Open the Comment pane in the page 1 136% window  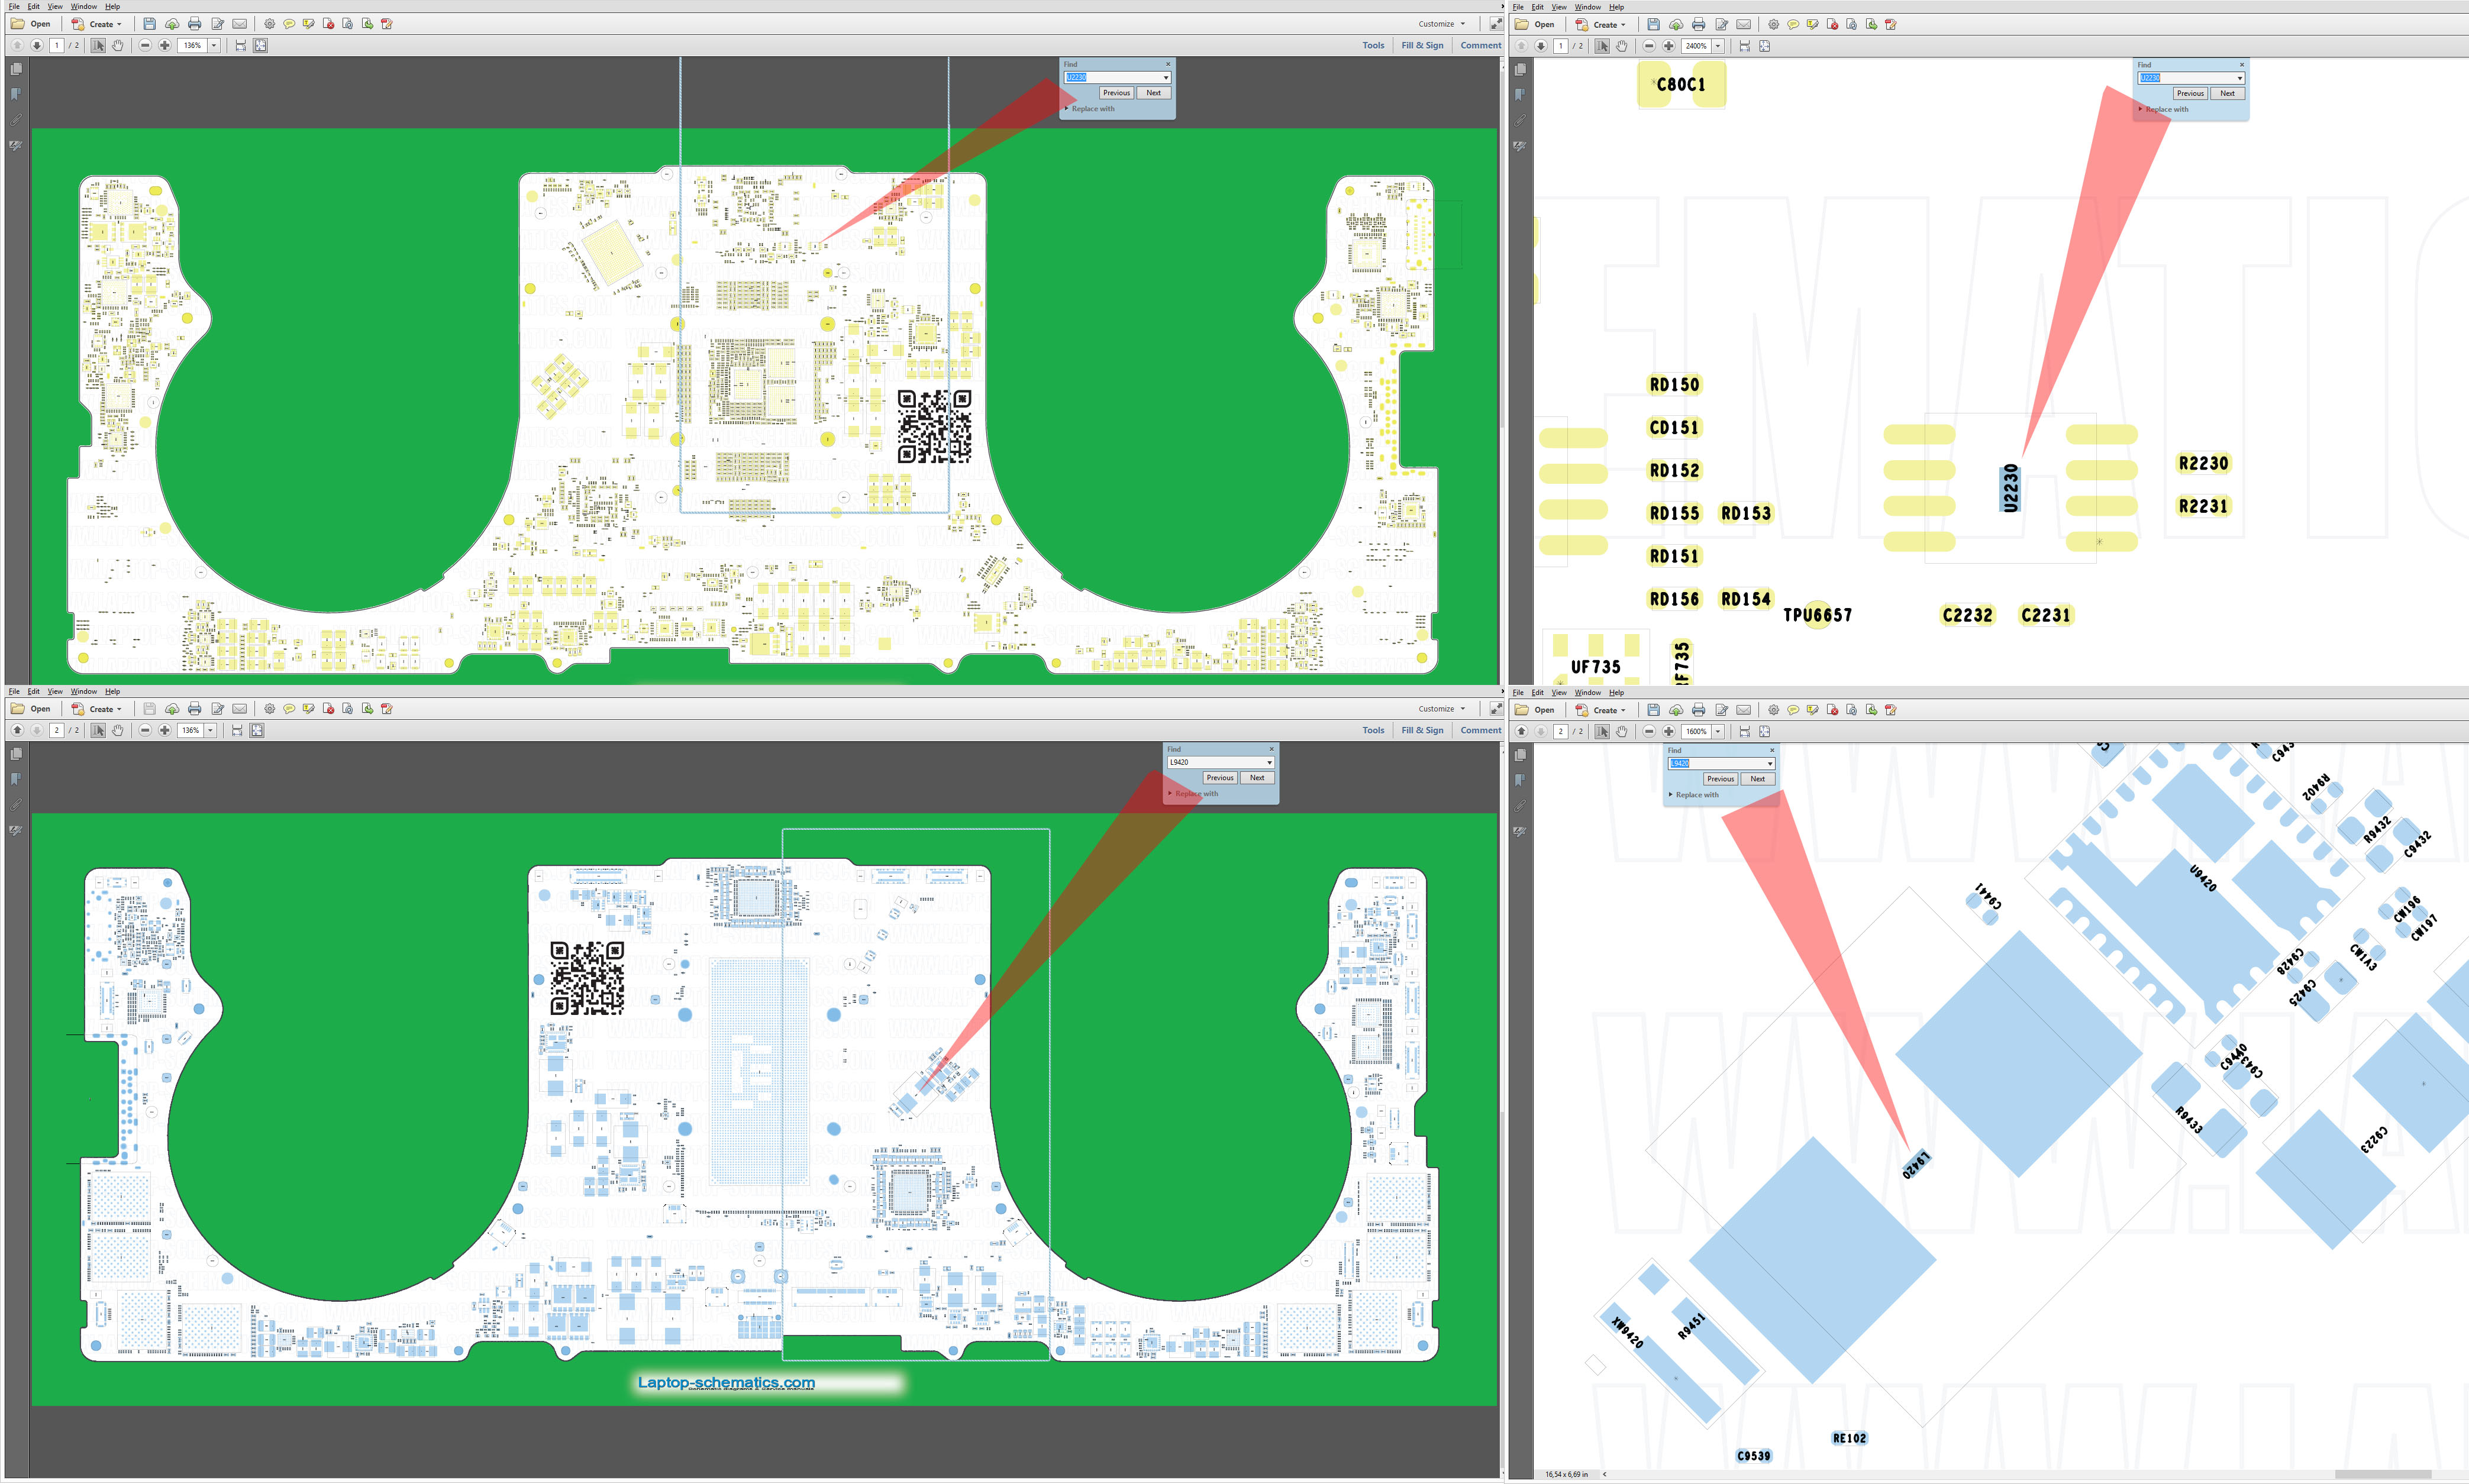[1480, 45]
